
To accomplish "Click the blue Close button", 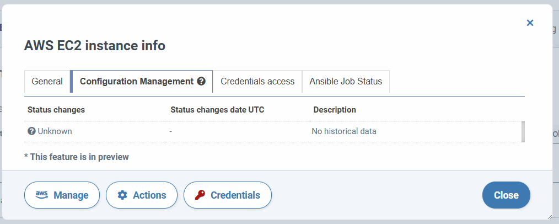I will pyautogui.click(x=506, y=195).
